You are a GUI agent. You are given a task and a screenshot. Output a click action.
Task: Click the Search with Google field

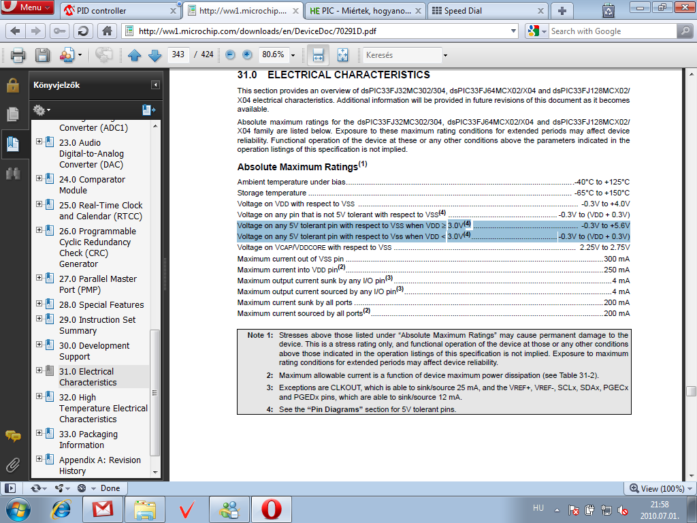(x=613, y=31)
